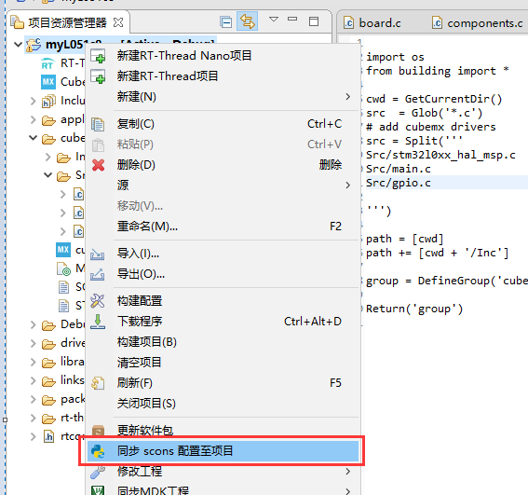Screen dimensions: 528x495
Task: Expand the 源 submenu arrow
Action: pyautogui.click(x=348, y=186)
